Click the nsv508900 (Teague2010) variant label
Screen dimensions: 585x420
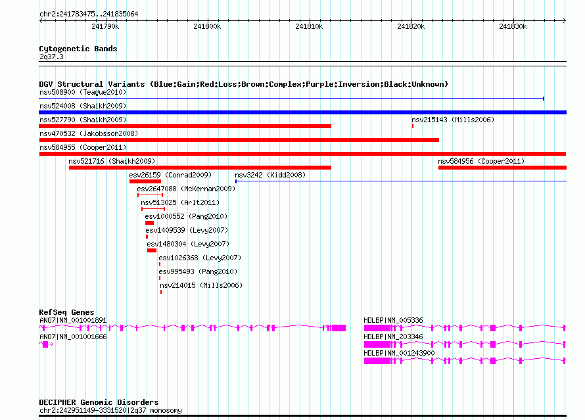click(83, 92)
